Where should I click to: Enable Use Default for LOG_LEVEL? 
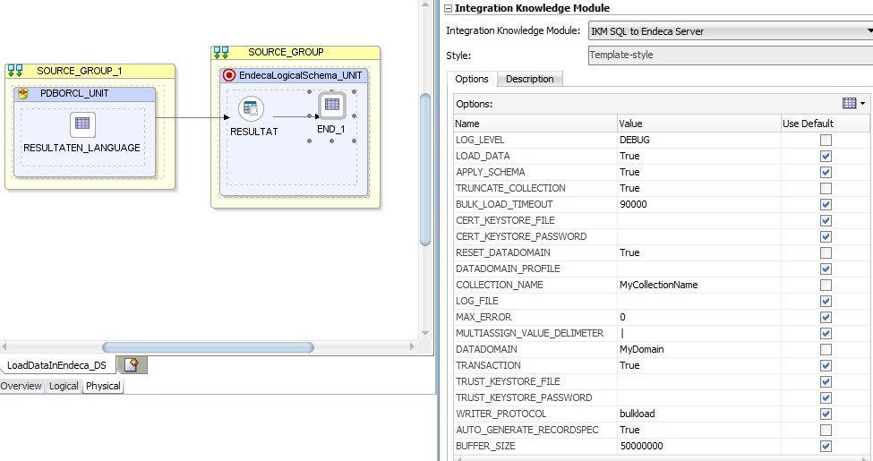point(826,140)
